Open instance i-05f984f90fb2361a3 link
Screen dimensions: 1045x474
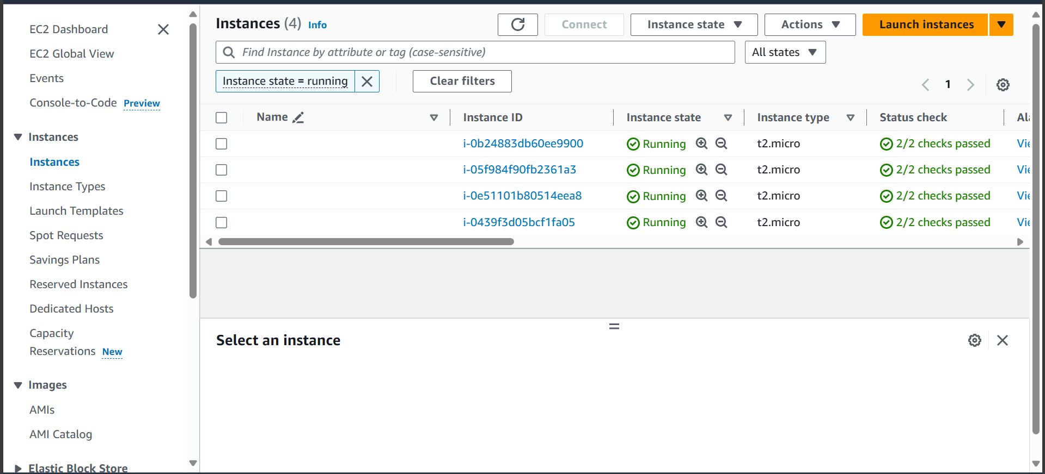pos(520,170)
